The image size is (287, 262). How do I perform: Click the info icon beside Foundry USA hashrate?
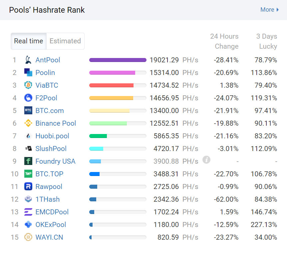[206, 160]
